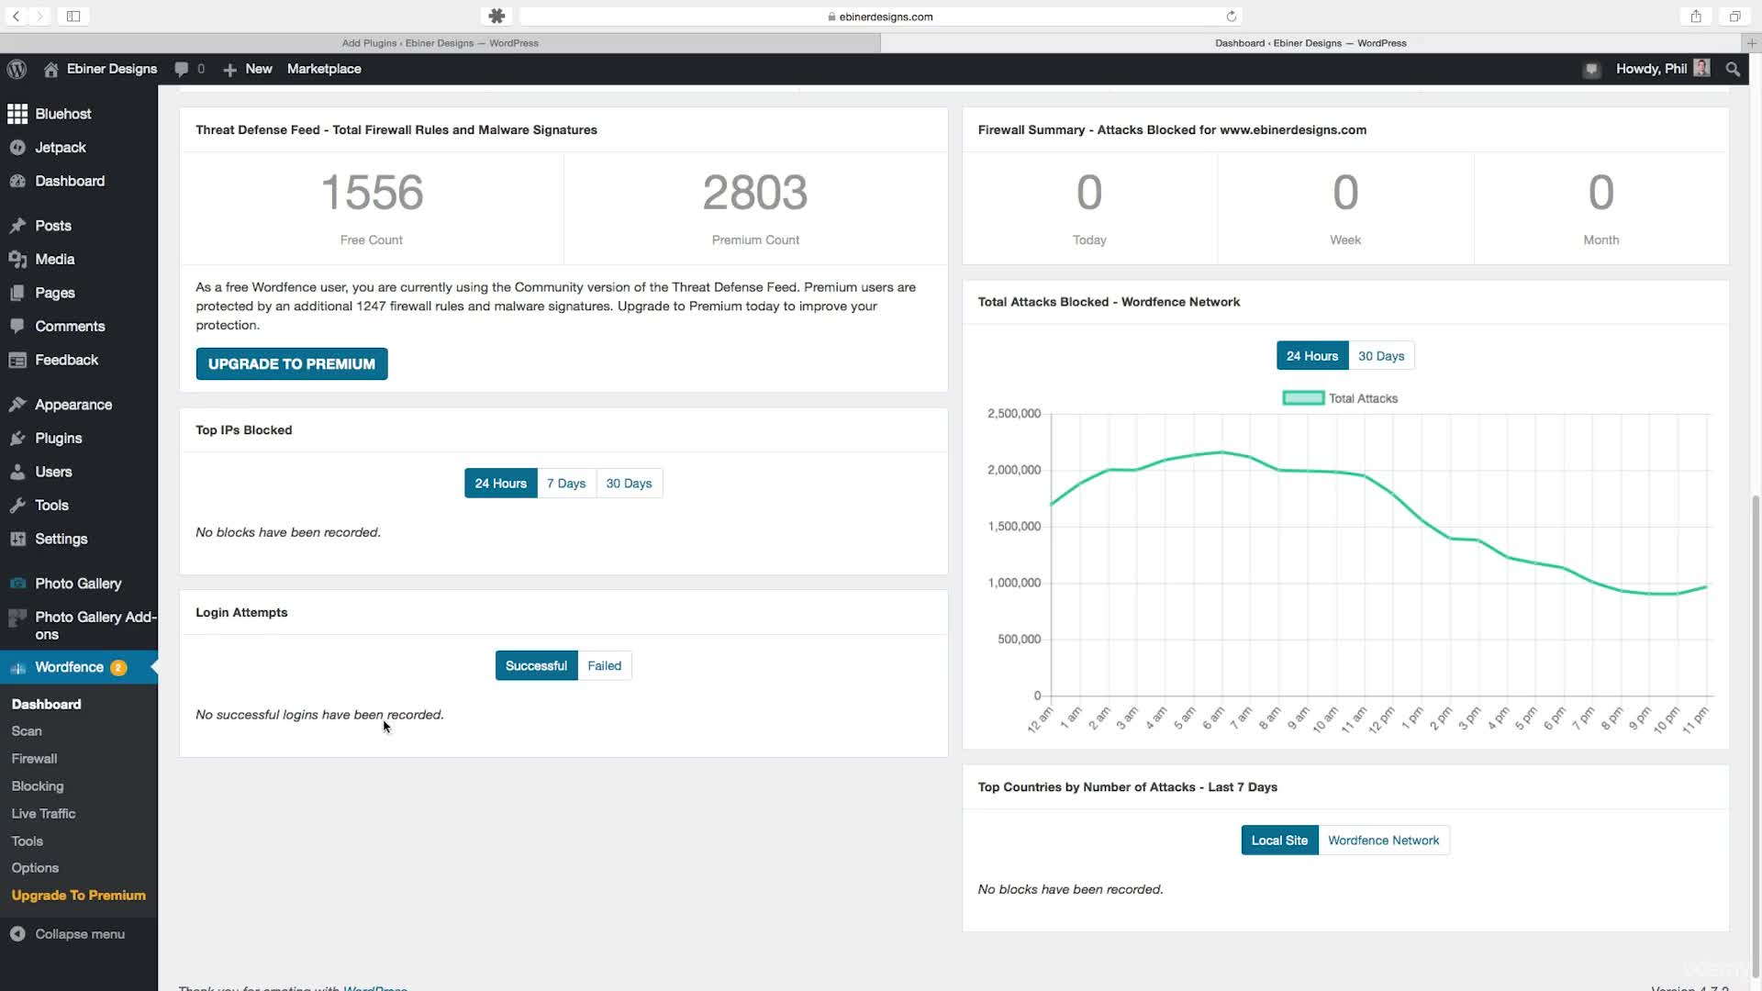Reload the page using browser refresh icon

[x=1232, y=17]
